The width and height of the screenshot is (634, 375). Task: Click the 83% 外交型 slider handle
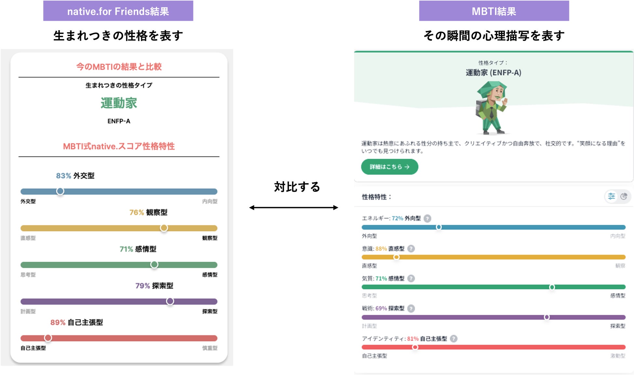pos(60,191)
